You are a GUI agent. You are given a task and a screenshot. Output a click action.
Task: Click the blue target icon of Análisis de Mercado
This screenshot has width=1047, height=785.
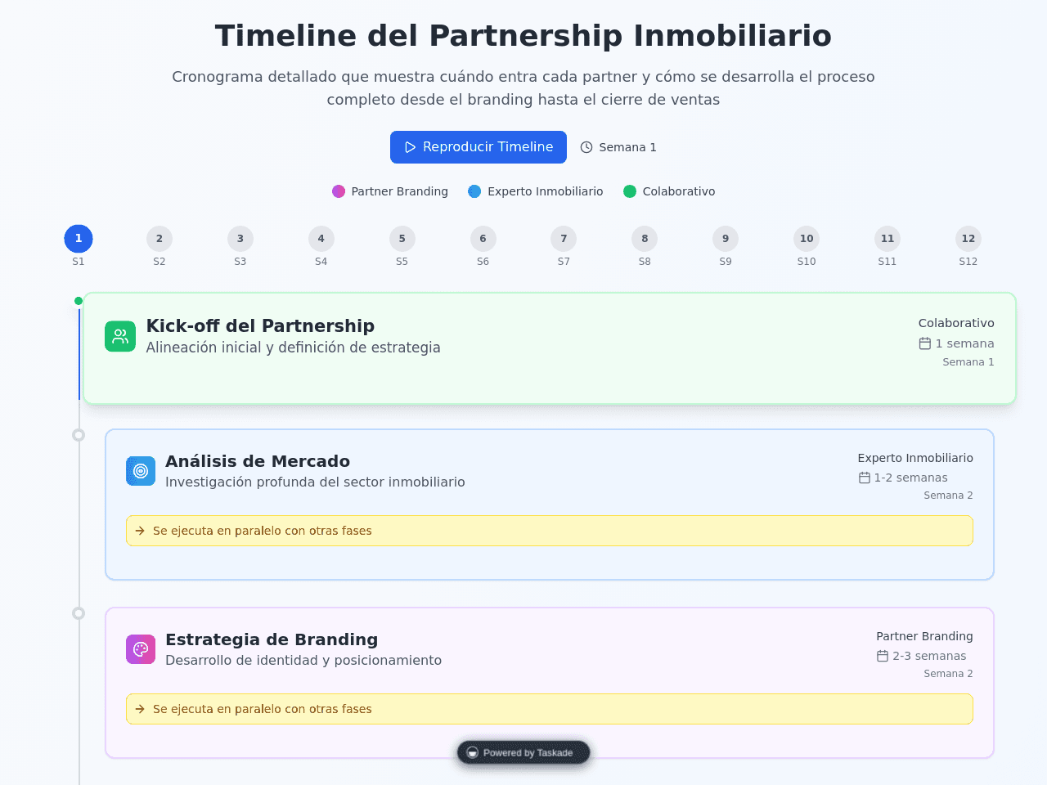141,471
